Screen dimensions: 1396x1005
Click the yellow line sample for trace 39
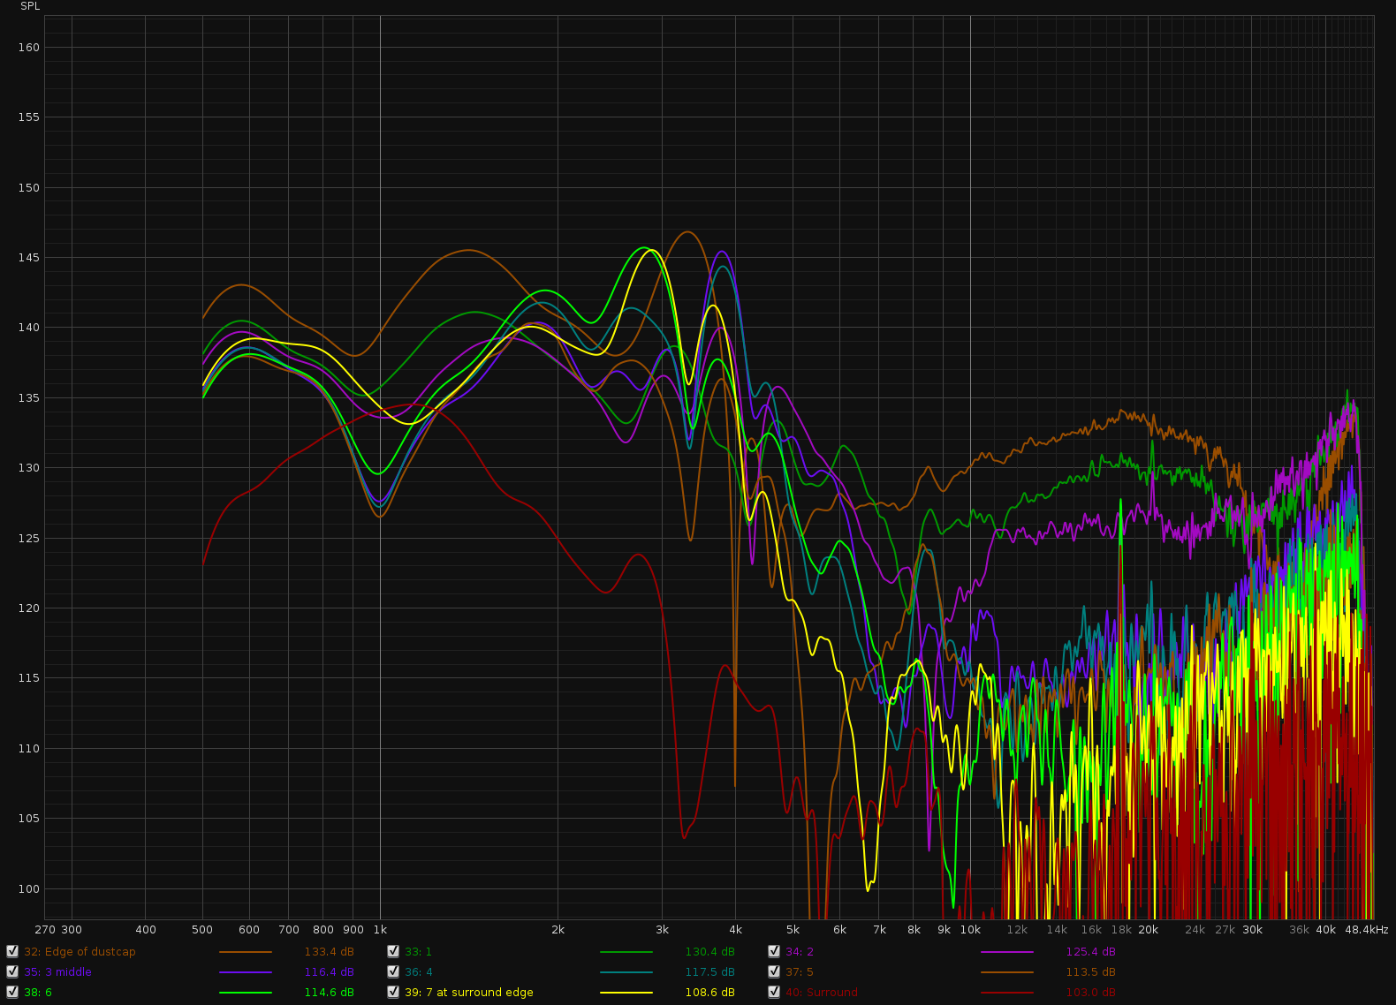coord(626,993)
